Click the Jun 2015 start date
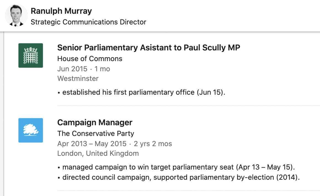Image resolution: width=320 pixels, height=196 pixels. (72, 69)
